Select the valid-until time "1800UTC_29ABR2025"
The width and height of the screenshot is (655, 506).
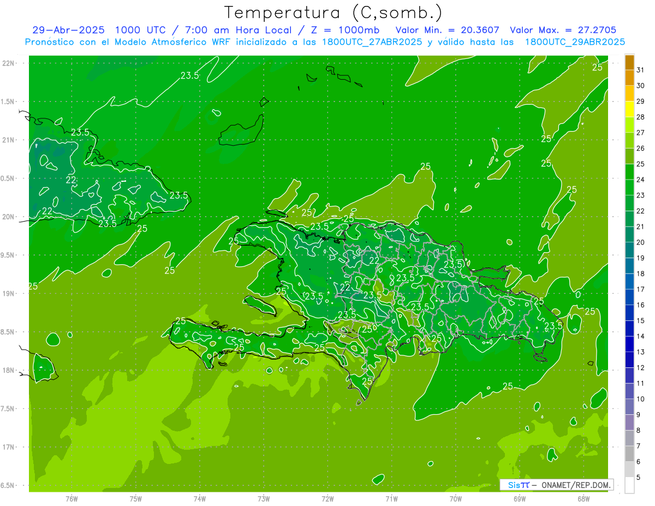[x=575, y=42]
